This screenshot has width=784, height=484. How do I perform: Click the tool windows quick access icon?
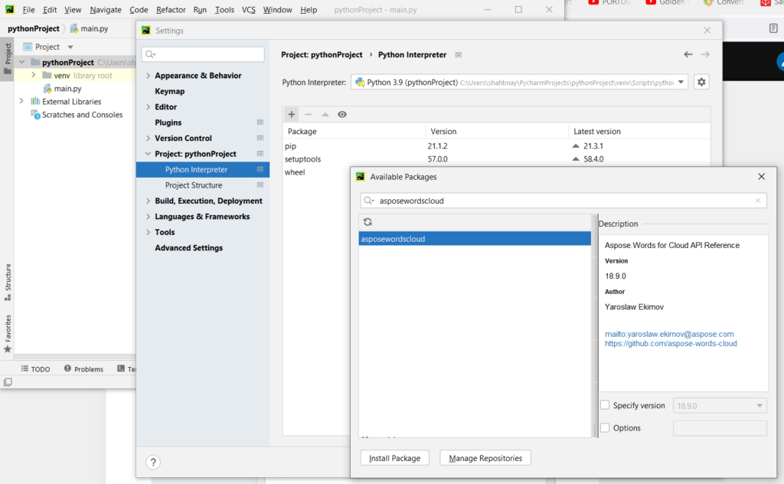click(x=8, y=382)
